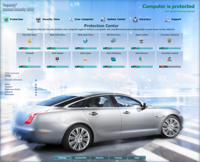Click the Settings button at bottom
The image size is (200, 162).
[62, 158]
